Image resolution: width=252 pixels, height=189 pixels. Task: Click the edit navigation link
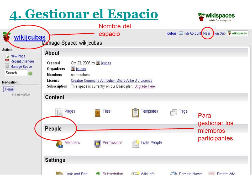click(x=21, y=94)
